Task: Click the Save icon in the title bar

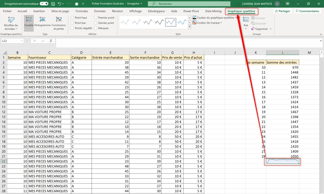Action: click(x=53, y=4)
